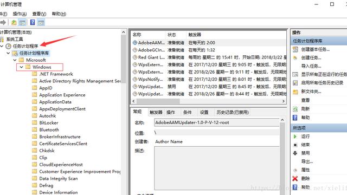The height and width of the screenshot is (195, 347).
Task: Click the right scroll arrow of task list
Action: click(284, 101)
